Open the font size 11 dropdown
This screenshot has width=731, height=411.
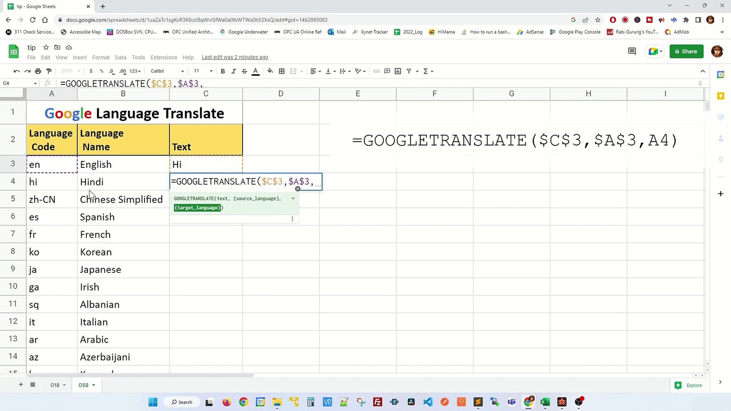(202, 71)
